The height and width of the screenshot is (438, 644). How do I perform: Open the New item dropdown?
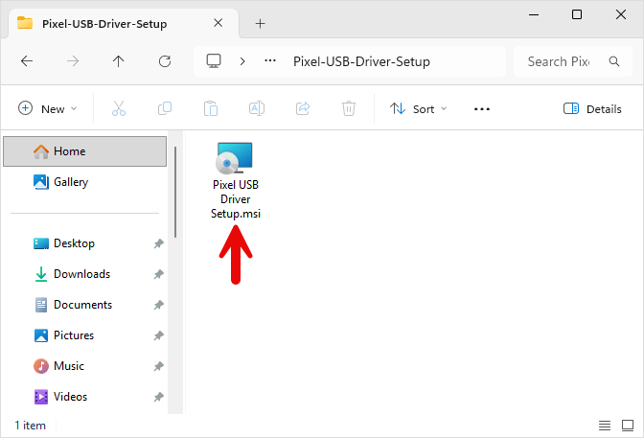tap(48, 109)
